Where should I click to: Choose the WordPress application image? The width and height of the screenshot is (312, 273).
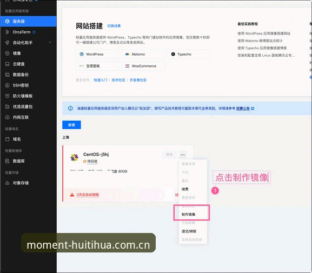[x=97, y=54]
